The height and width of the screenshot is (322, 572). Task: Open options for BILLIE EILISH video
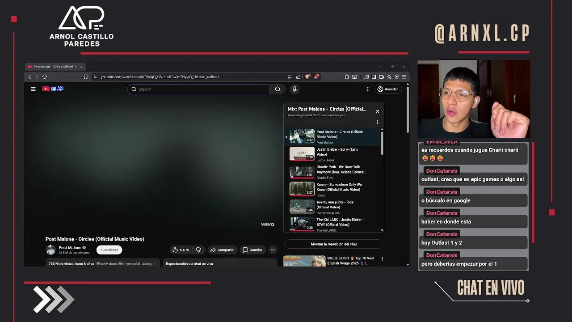(x=382, y=258)
